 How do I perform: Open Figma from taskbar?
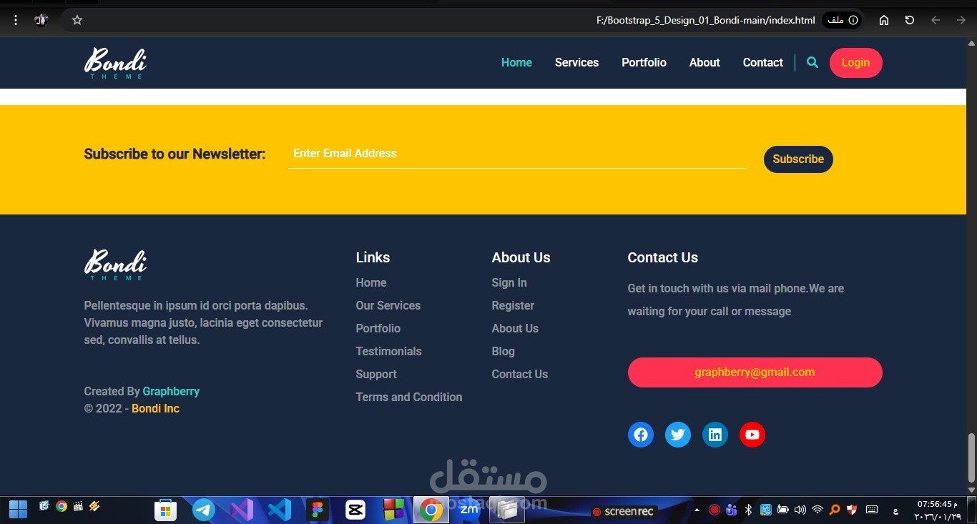(317, 510)
